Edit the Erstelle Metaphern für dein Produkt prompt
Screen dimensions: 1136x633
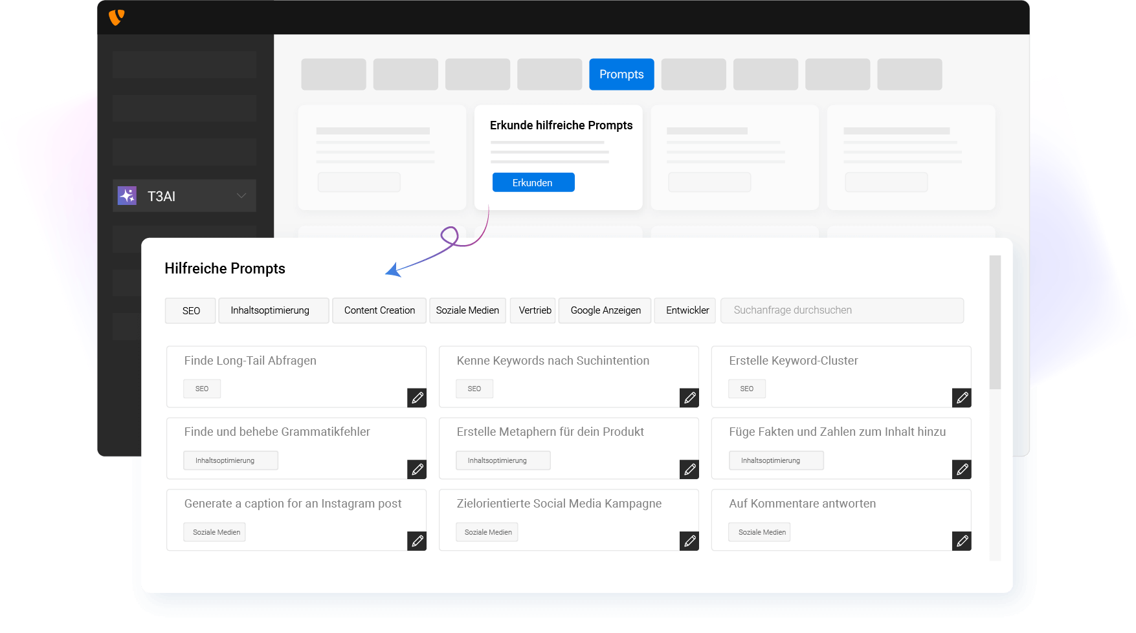[689, 469]
